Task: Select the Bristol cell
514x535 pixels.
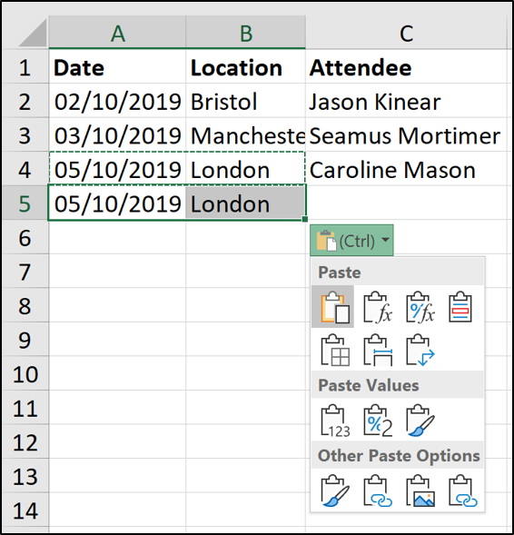Action: (x=245, y=101)
